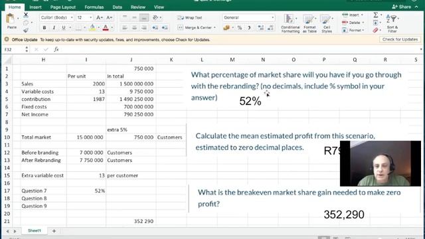Collapse the ribbon with chevron
The image size is (425, 239).
[416, 7]
